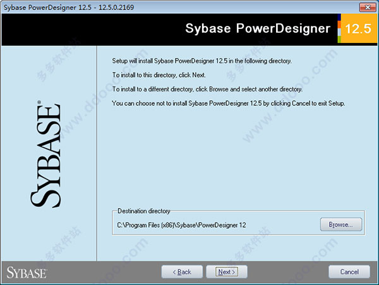Click the 'Sybase PowerDesigner' banner heading
Image resolution: width=379 pixels, height=285 pixels.
[258, 28]
